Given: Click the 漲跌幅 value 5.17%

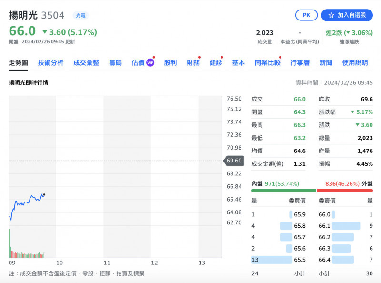Looking at the screenshot, I should point(362,112).
